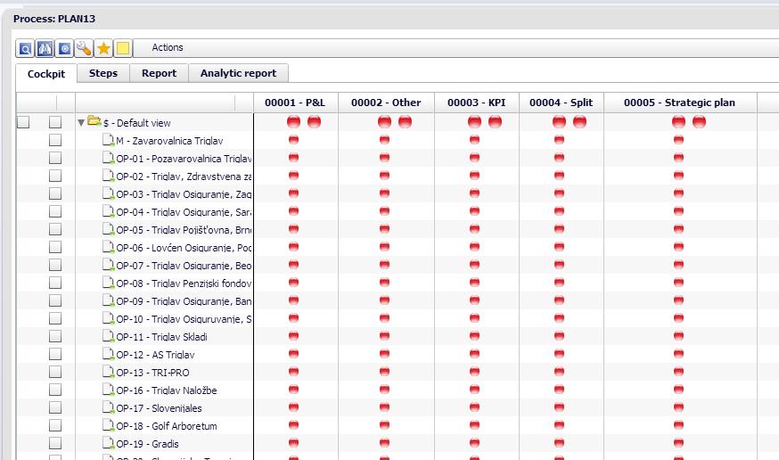Check the OP-18 Golf Arboretum checkbox

click(55, 426)
